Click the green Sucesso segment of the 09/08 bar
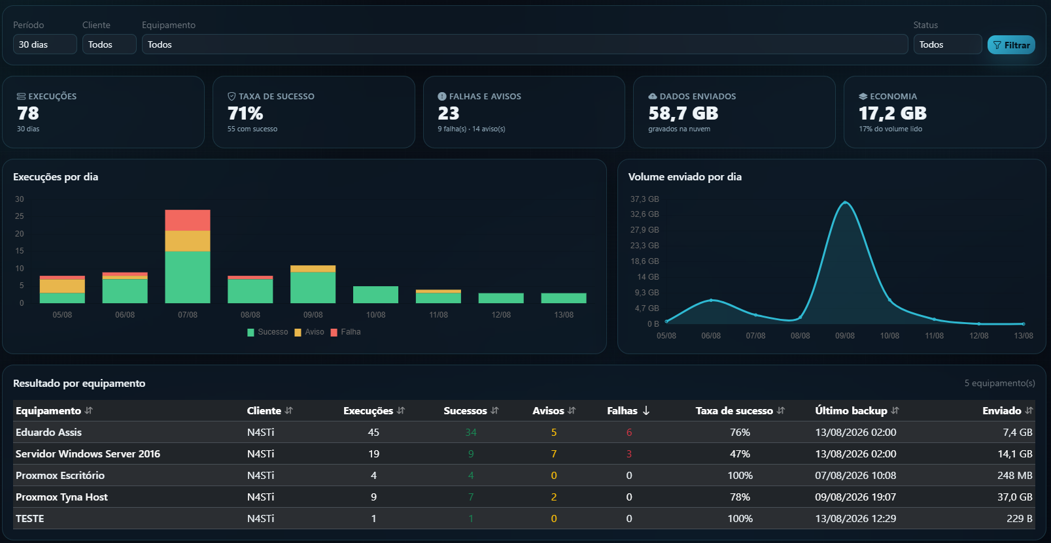Screen dimensions: 1051x543 point(313,288)
